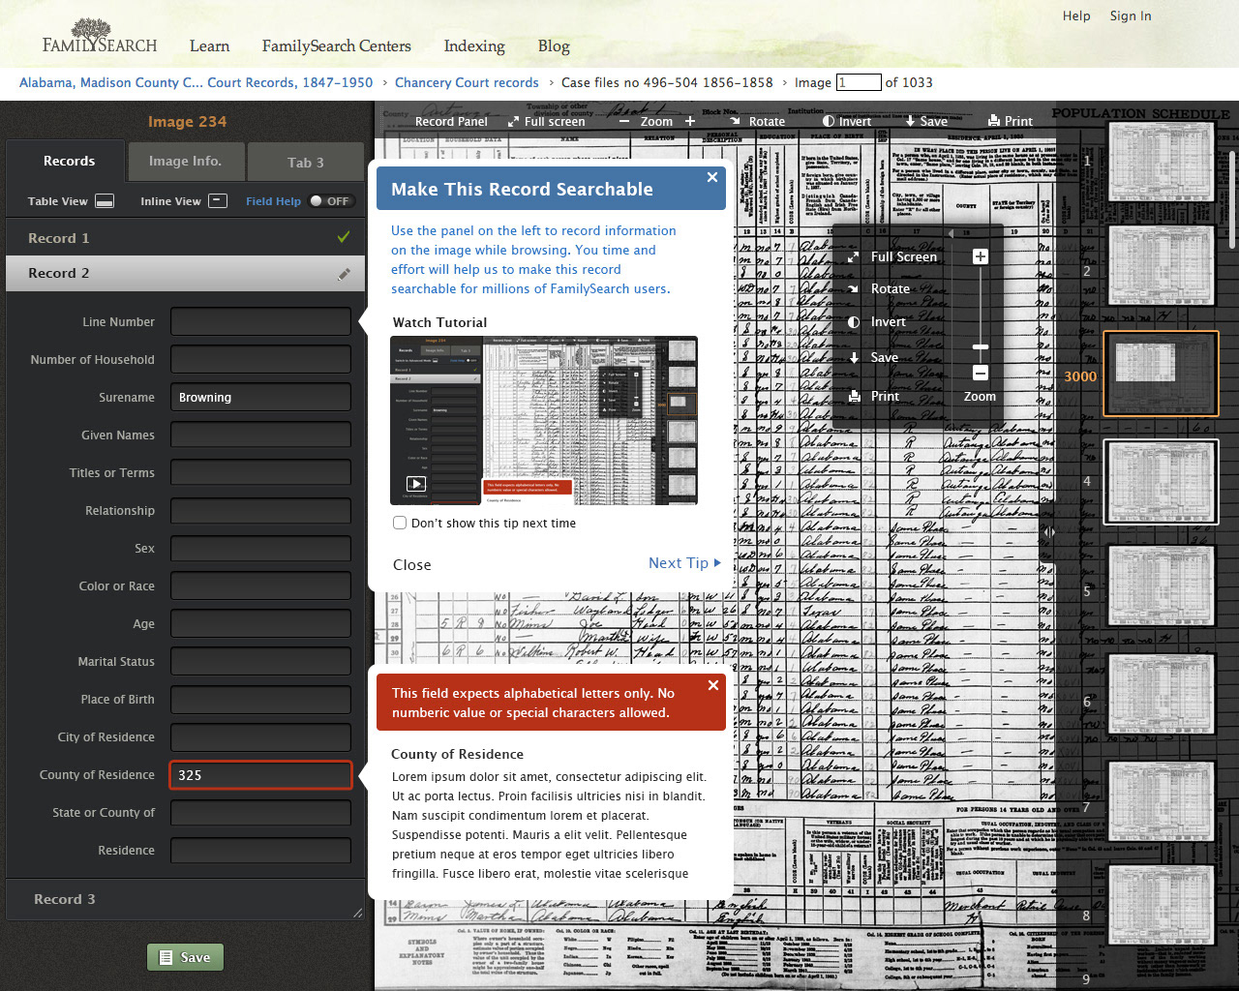Select thumbnail number 1
The image size is (1239, 991).
(x=1162, y=162)
